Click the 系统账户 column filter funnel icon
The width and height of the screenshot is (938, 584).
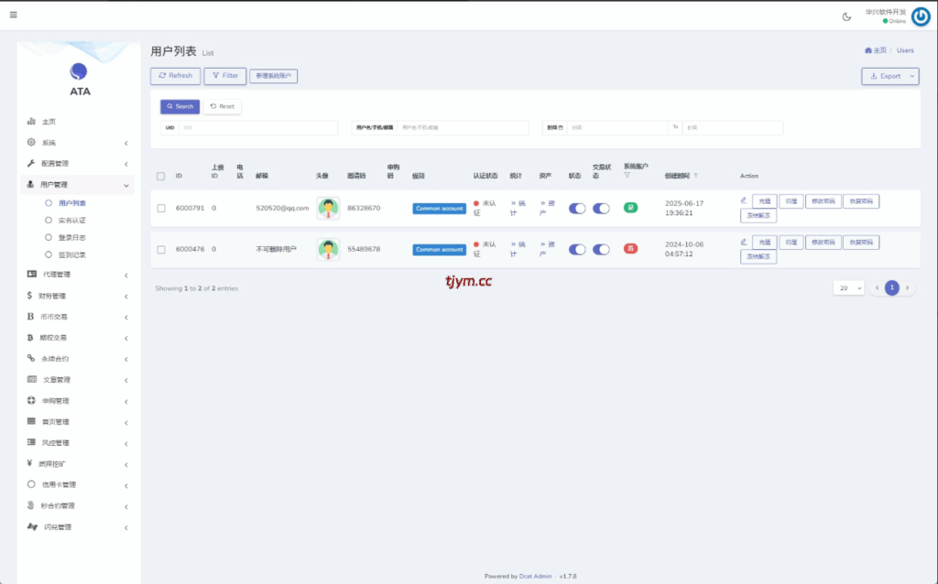pos(627,175)
